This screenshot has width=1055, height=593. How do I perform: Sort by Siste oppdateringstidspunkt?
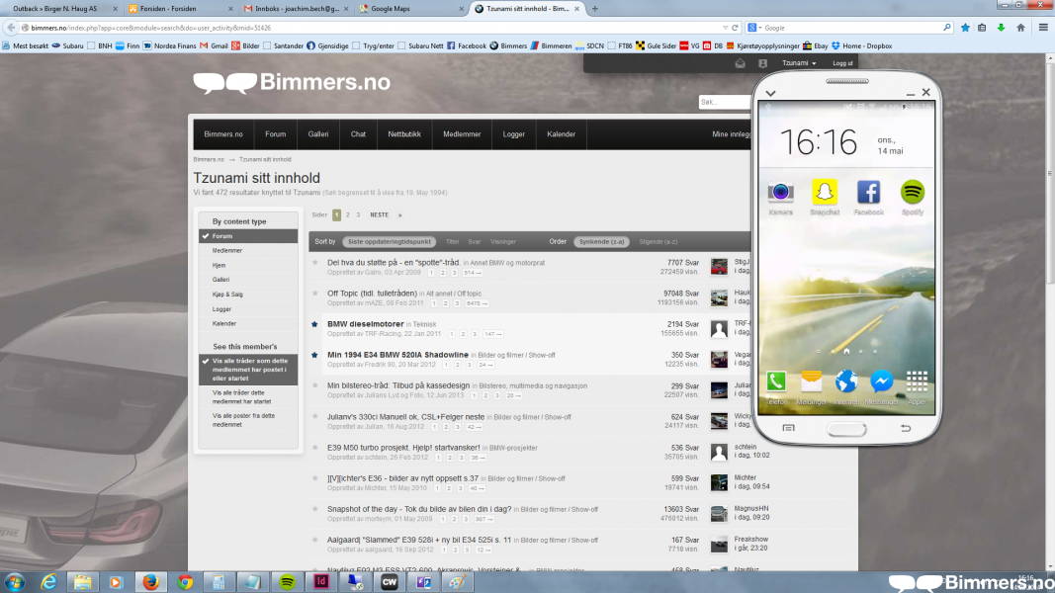(x=389, y=242)
